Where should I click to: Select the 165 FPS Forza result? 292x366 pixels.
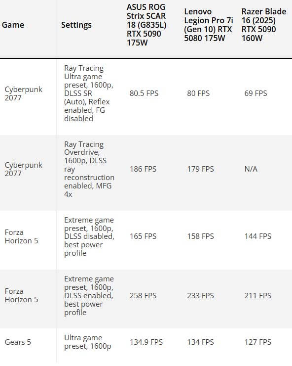coord(143,236)
